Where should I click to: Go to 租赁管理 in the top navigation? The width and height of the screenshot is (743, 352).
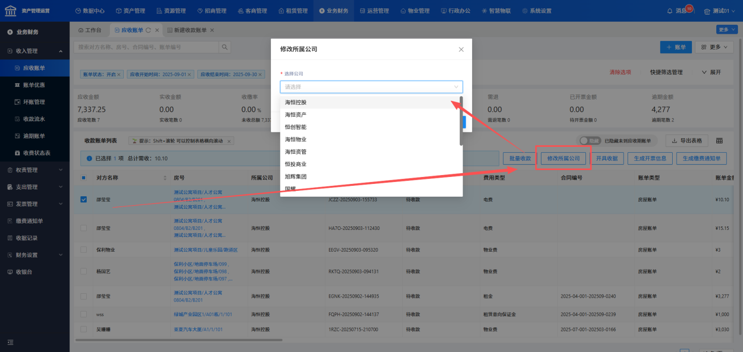(x=293, y=11)
